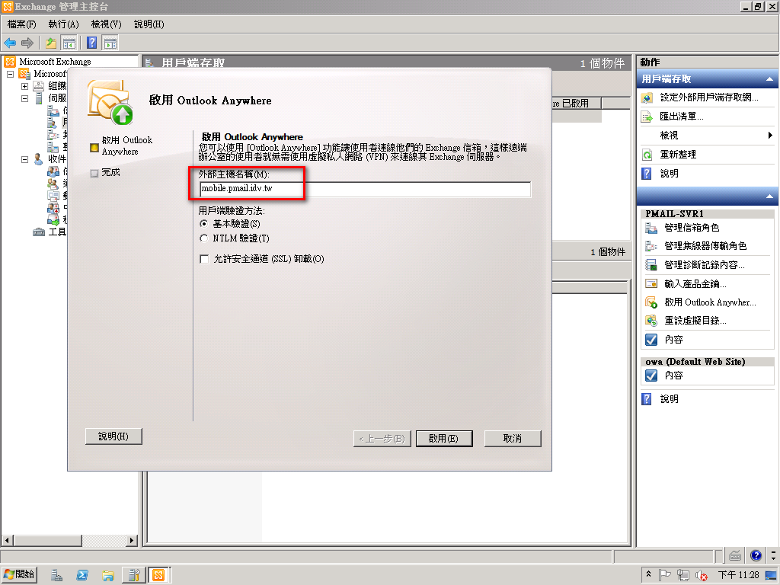
Task: Click the Microsoft Exchange root tree icon
Action: (10, 62)
